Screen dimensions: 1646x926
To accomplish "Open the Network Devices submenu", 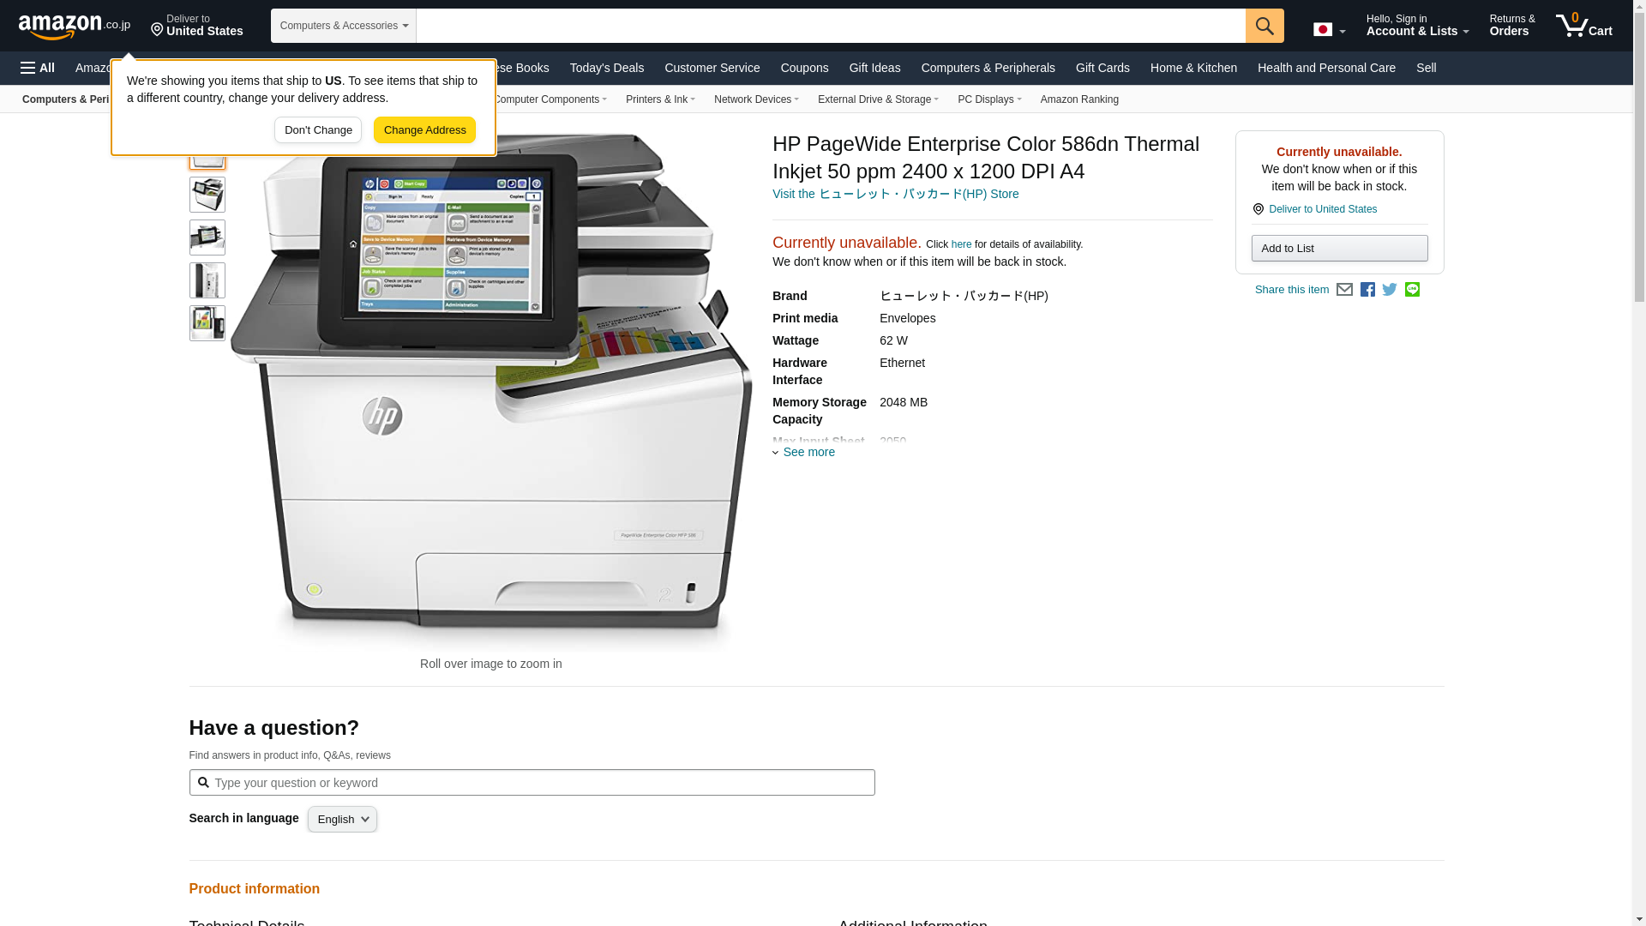I will [755, 99].
